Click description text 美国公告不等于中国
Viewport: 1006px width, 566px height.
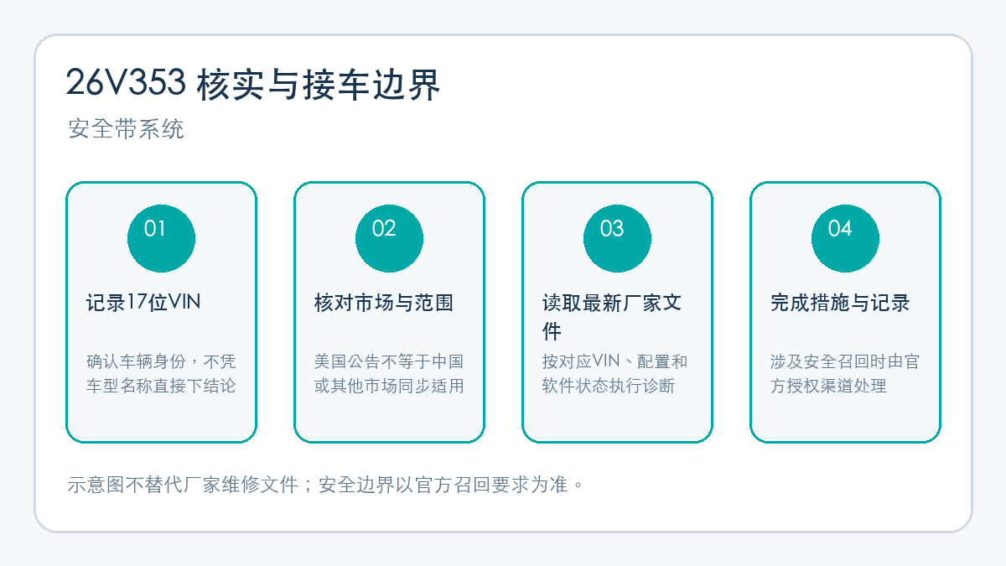coord(389,361)
